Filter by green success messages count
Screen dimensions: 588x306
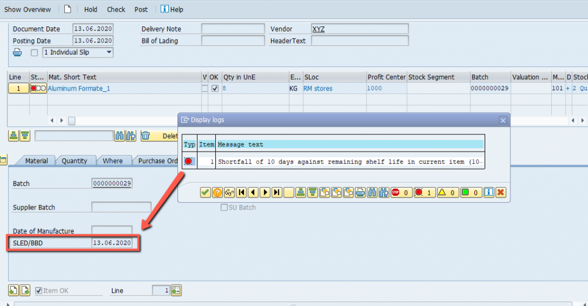pyautogui.click(x=471, y=193)
